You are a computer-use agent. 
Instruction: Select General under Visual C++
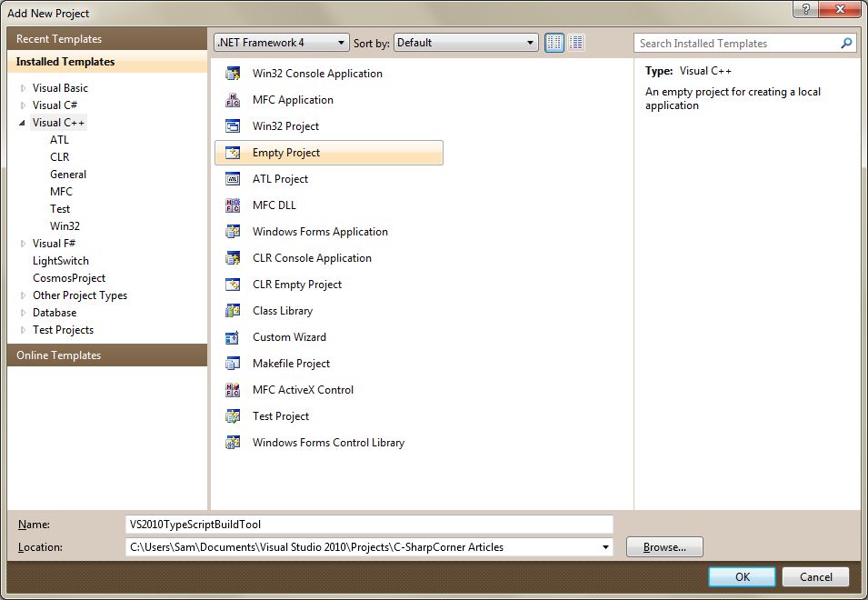68,175
